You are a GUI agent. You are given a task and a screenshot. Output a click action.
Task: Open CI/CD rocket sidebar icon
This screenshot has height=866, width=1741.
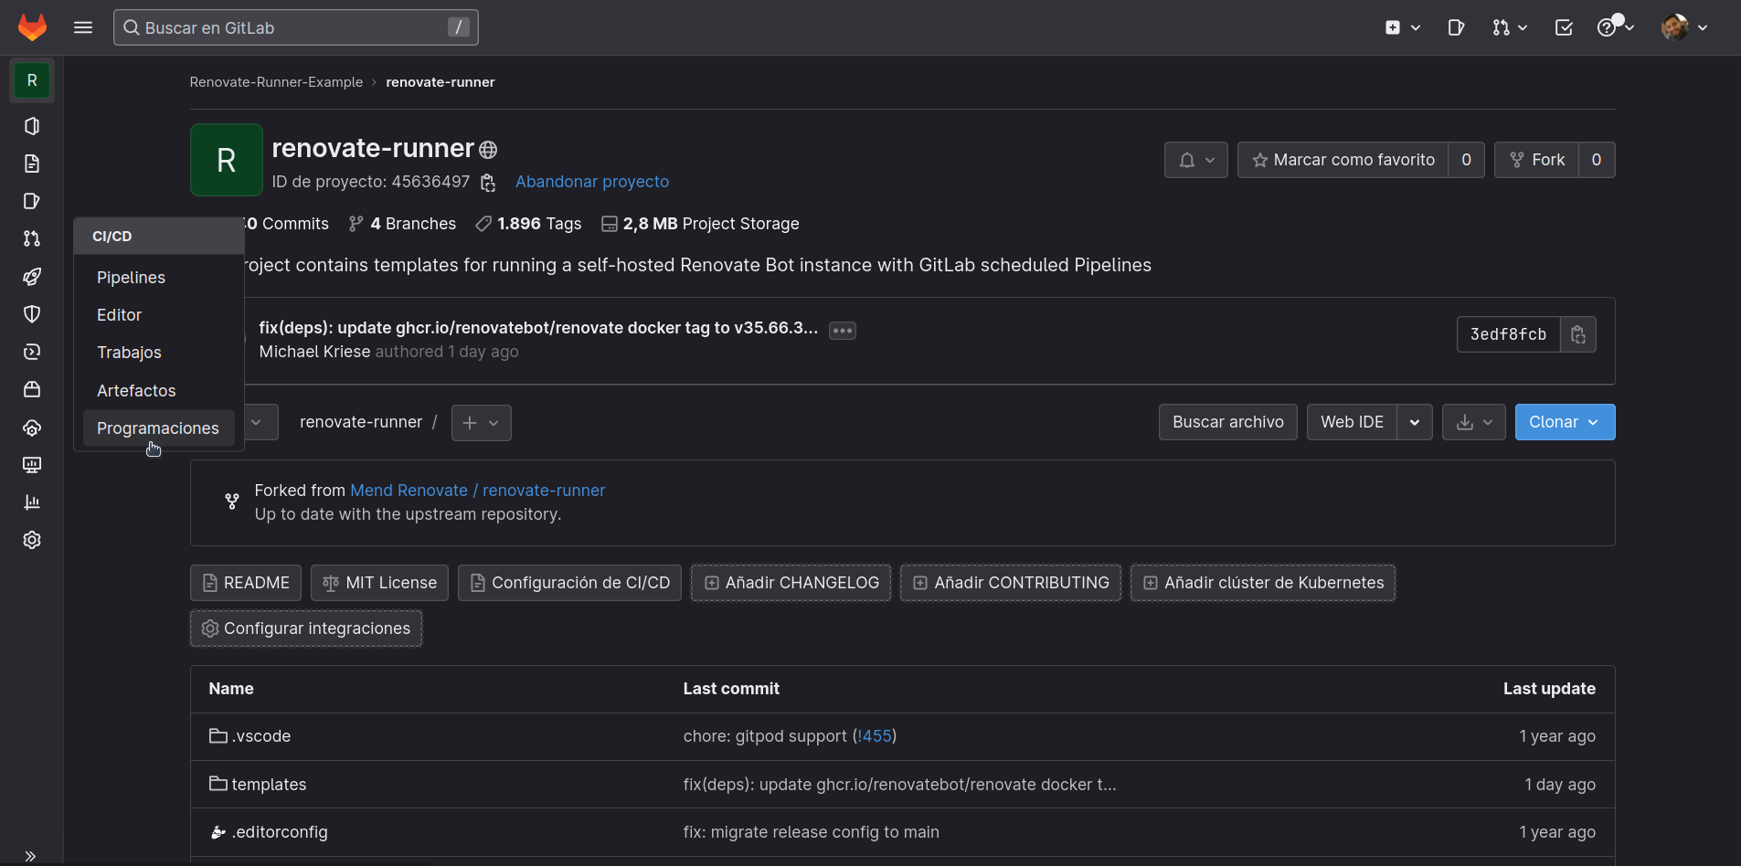coord(32,276)
